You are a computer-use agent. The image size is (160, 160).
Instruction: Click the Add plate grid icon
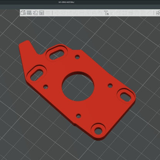[x=29, y=13]
